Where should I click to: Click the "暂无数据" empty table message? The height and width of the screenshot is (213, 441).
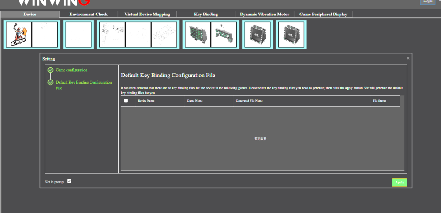point(261,139)
